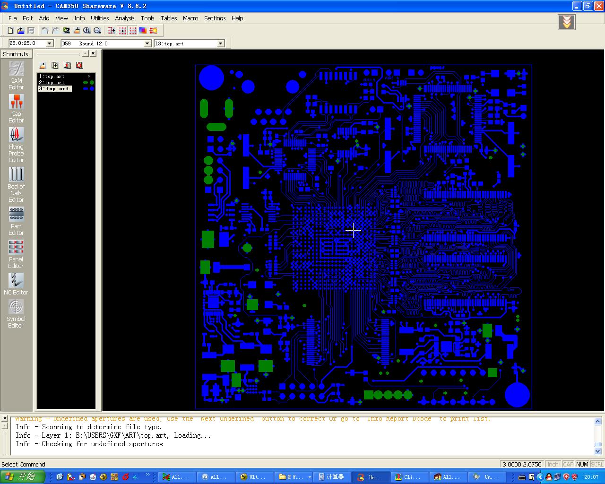605x484 pixels.
Task: Open the View menu
Action: (62, 18)
